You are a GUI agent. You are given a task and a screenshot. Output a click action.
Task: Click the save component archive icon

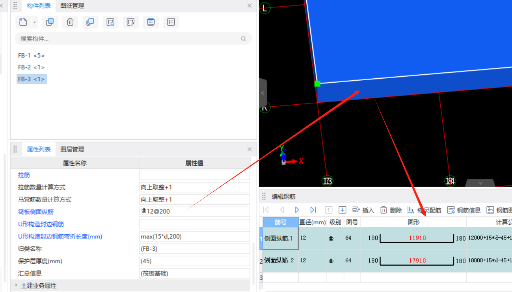tap(110, 22)
